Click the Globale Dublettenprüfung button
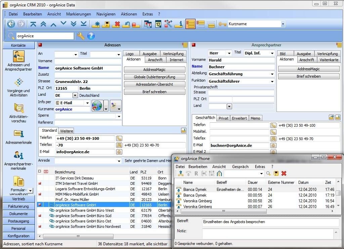Image resolution: width=344 pixels, height=249 pixels. [155, 76]
